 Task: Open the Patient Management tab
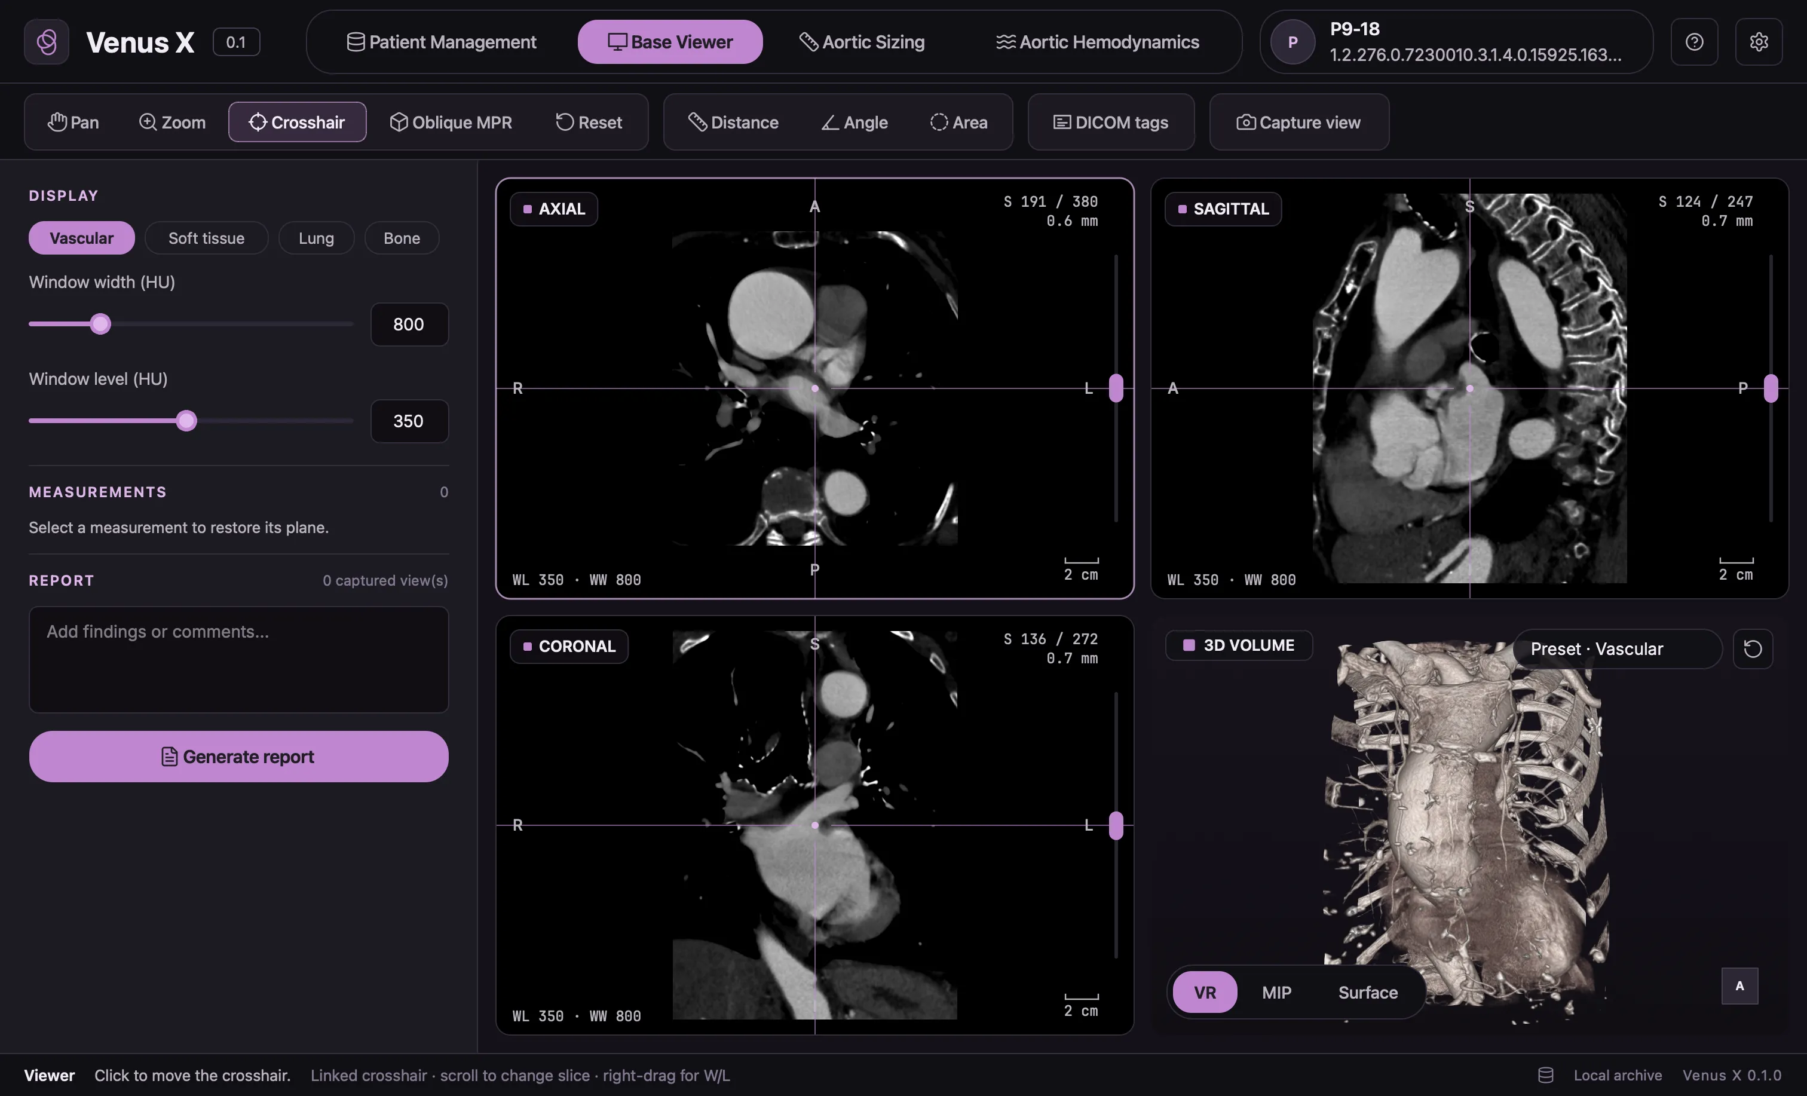(442, 42)
